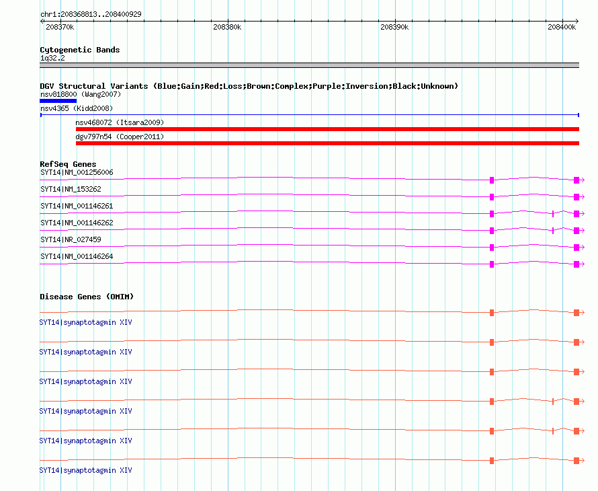
Task: Open the fifth SYT14|synaptotagmin XIV OMIM link
Action: click(86, 441)
